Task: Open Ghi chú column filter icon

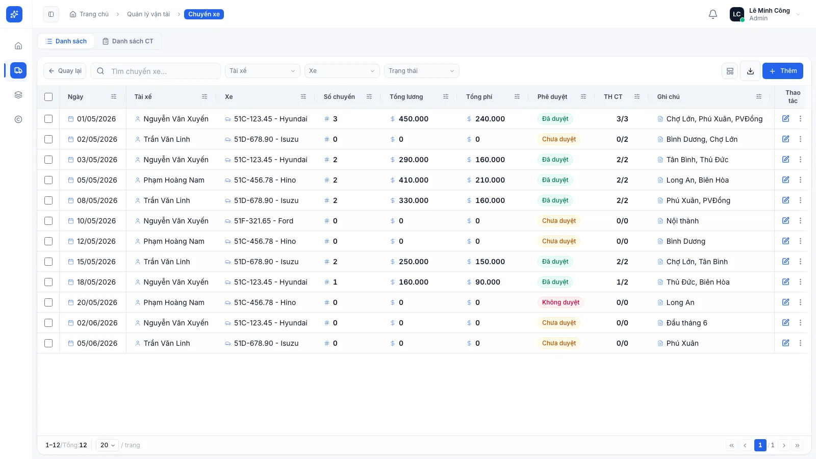Action: tap(759, 96)
